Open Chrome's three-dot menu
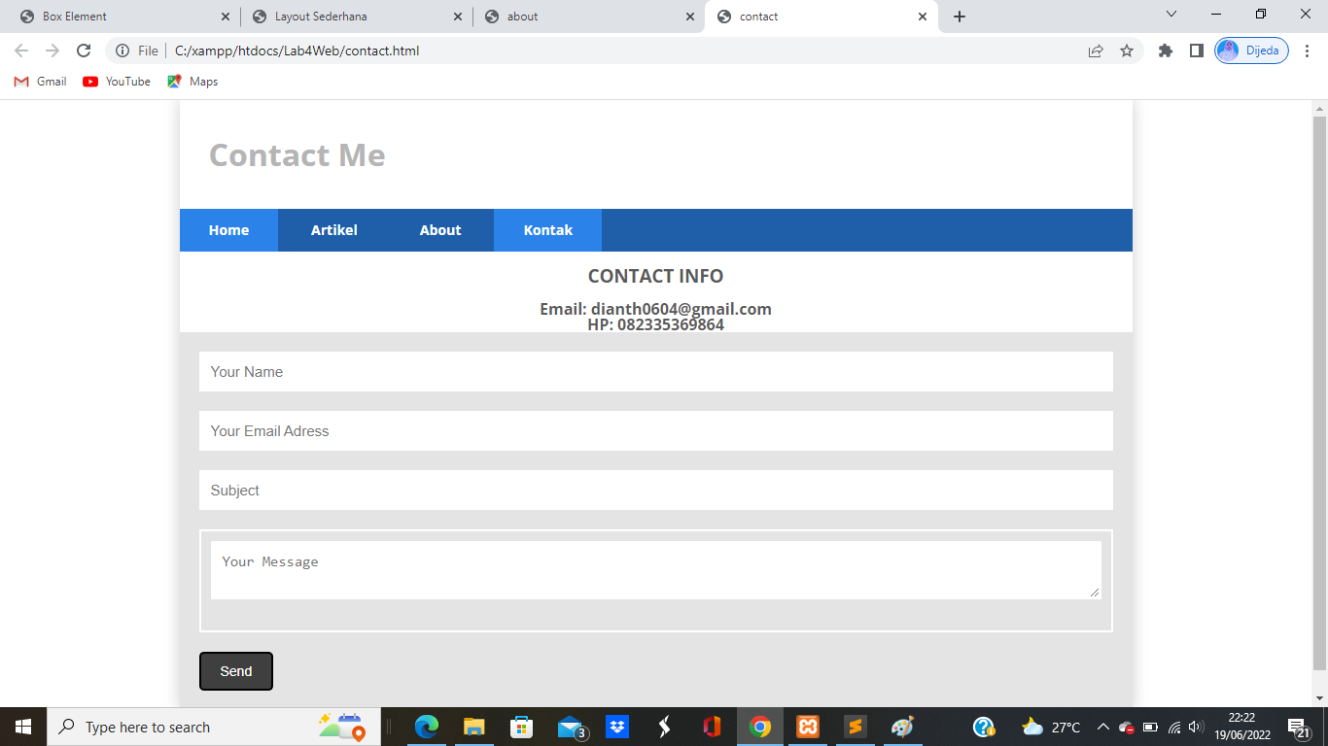Image resolution: width=1328 pixels, height=746 pixels. coord(1307,51)
